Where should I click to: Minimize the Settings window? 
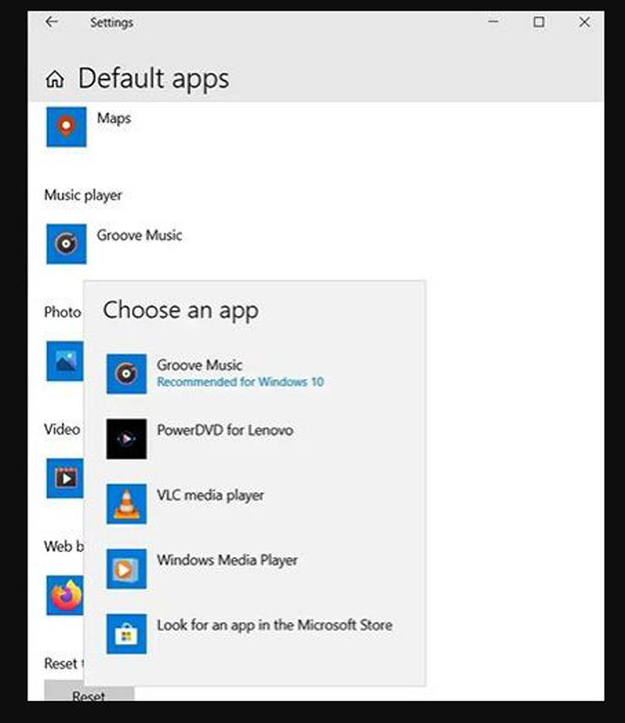[x=493, y=22]
